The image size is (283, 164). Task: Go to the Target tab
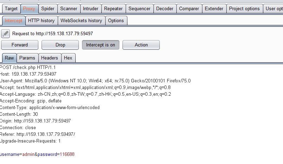11,9
